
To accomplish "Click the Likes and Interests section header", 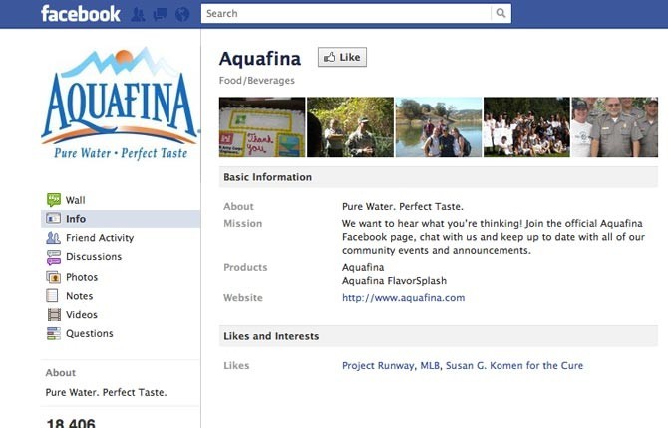I will (x=439, y=336).
